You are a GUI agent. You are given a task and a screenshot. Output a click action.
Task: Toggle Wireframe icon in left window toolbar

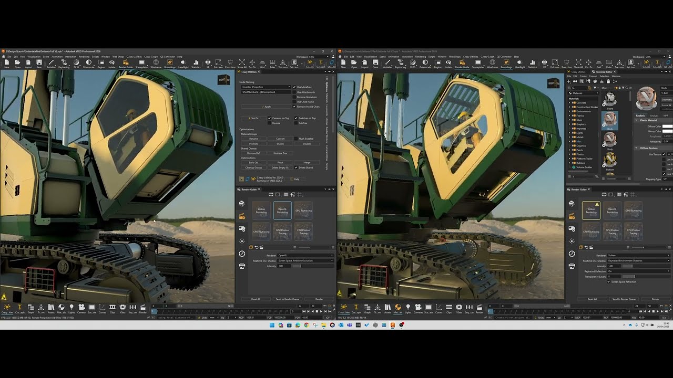(x=156, y=64)
